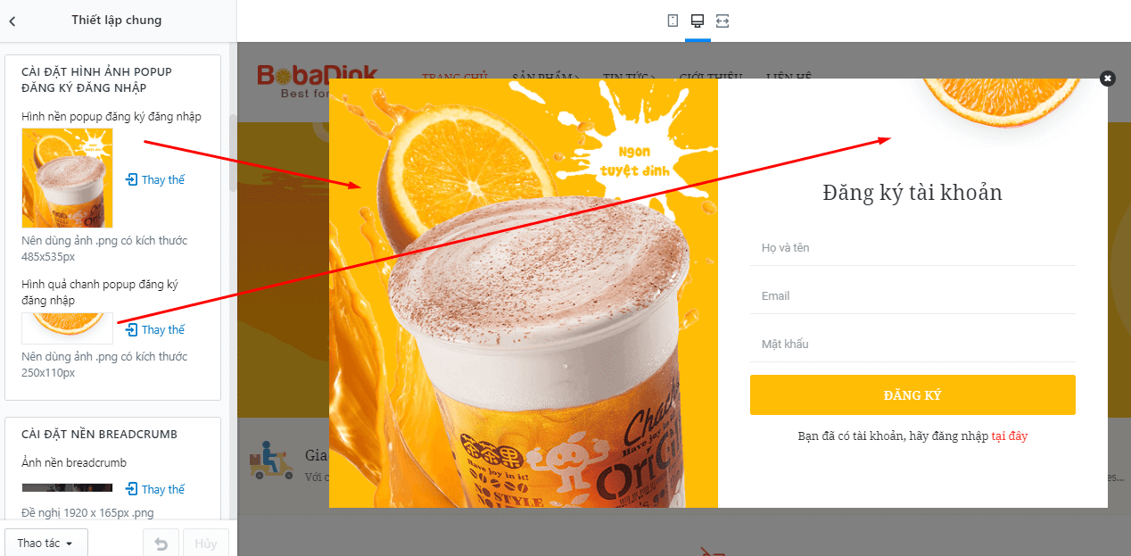The height and width of the screenshot is (556, 1131).
Task: Click the sidebar vertical scrollbar
Action: coord(233,152)
